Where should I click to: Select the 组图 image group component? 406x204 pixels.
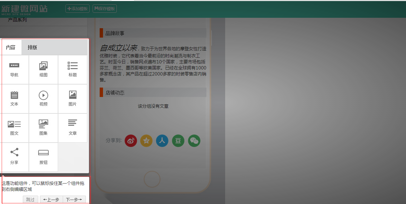[x=44, y=70]
